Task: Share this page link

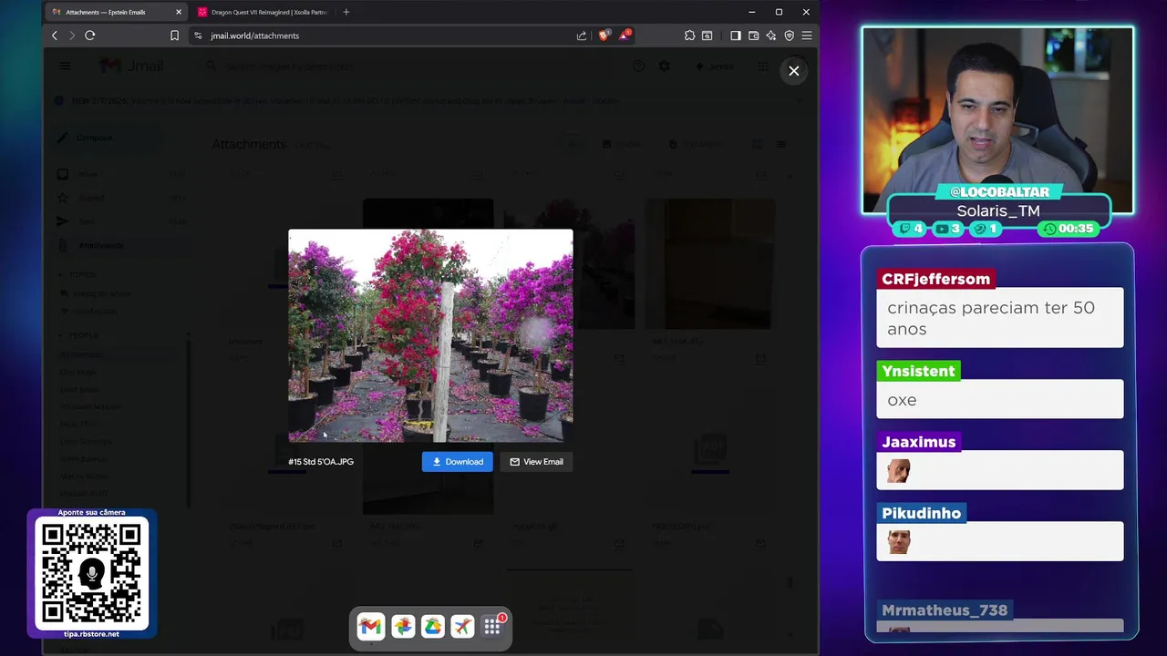Action: (582, 36)
